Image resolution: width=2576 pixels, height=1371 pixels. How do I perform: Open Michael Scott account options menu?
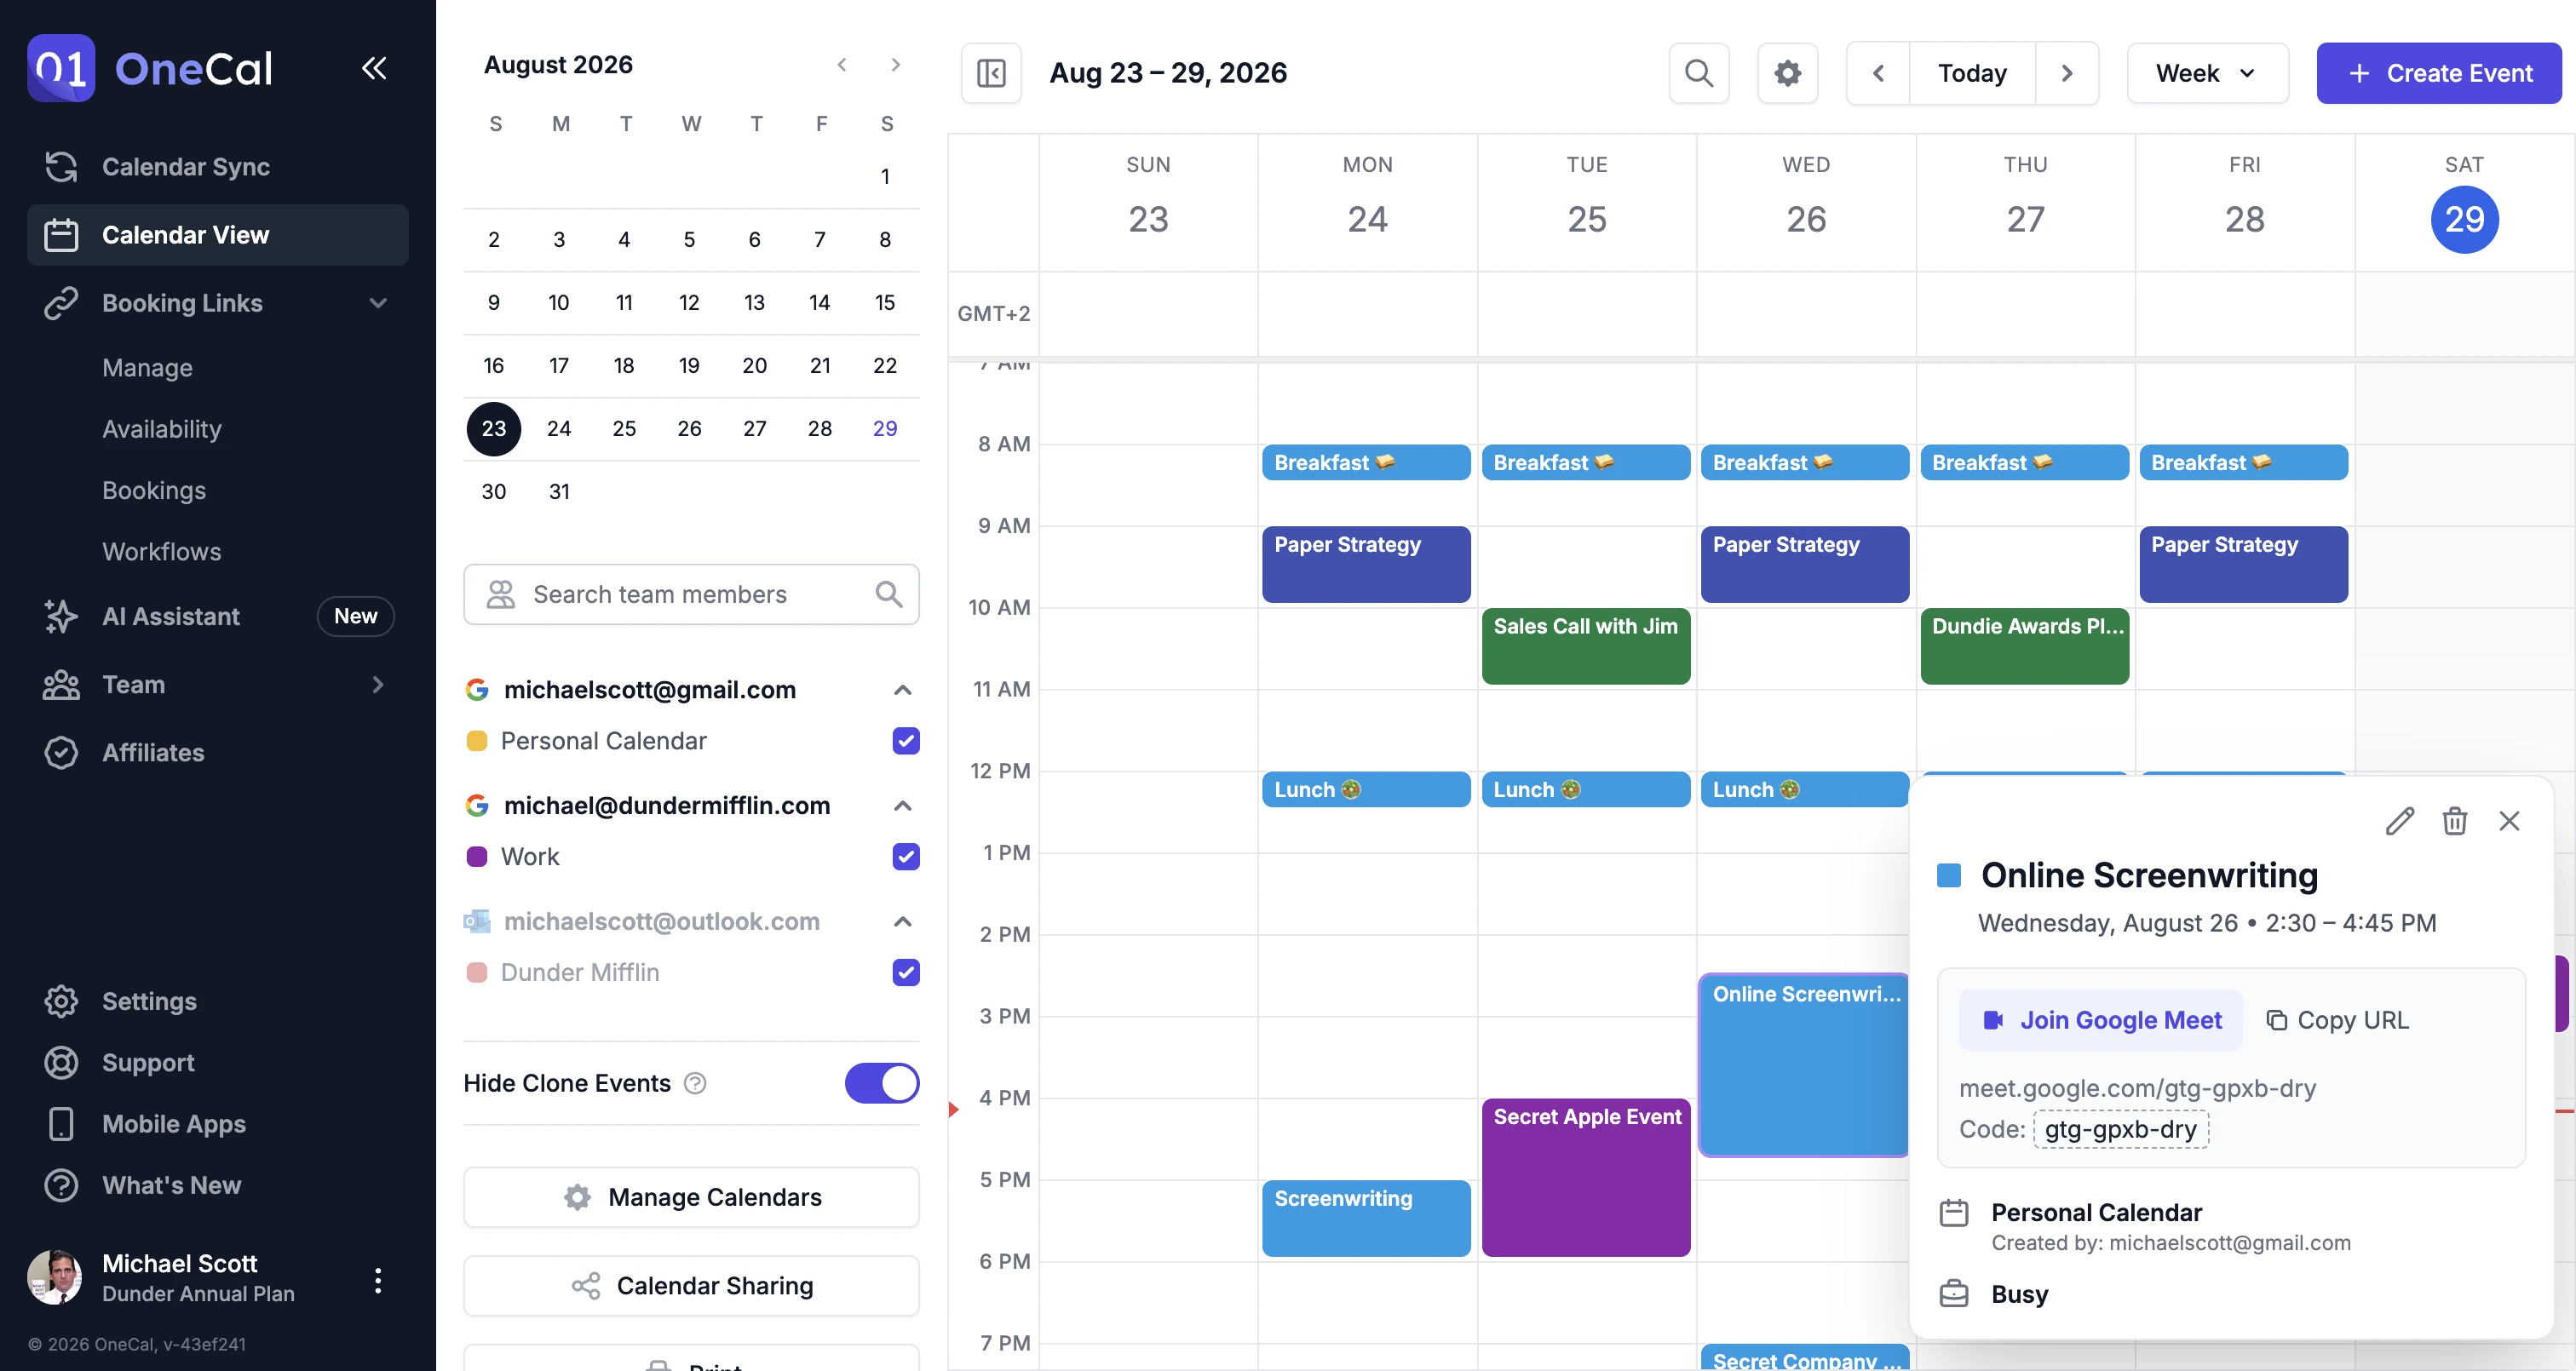378,1280
